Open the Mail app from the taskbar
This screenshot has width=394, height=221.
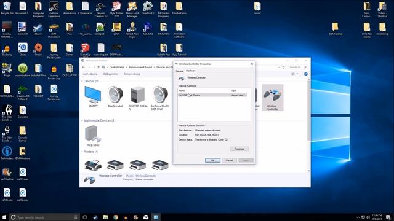pyautogui.click(x=146, y=217)
